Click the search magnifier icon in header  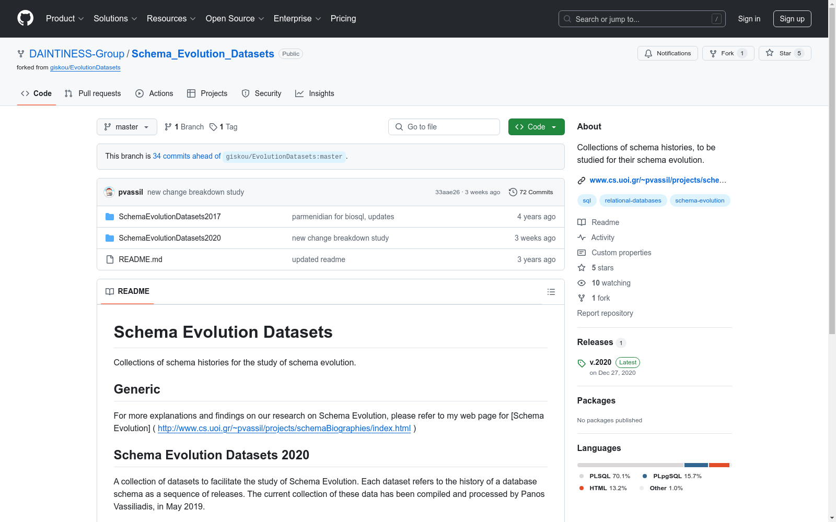coord(567,19)
